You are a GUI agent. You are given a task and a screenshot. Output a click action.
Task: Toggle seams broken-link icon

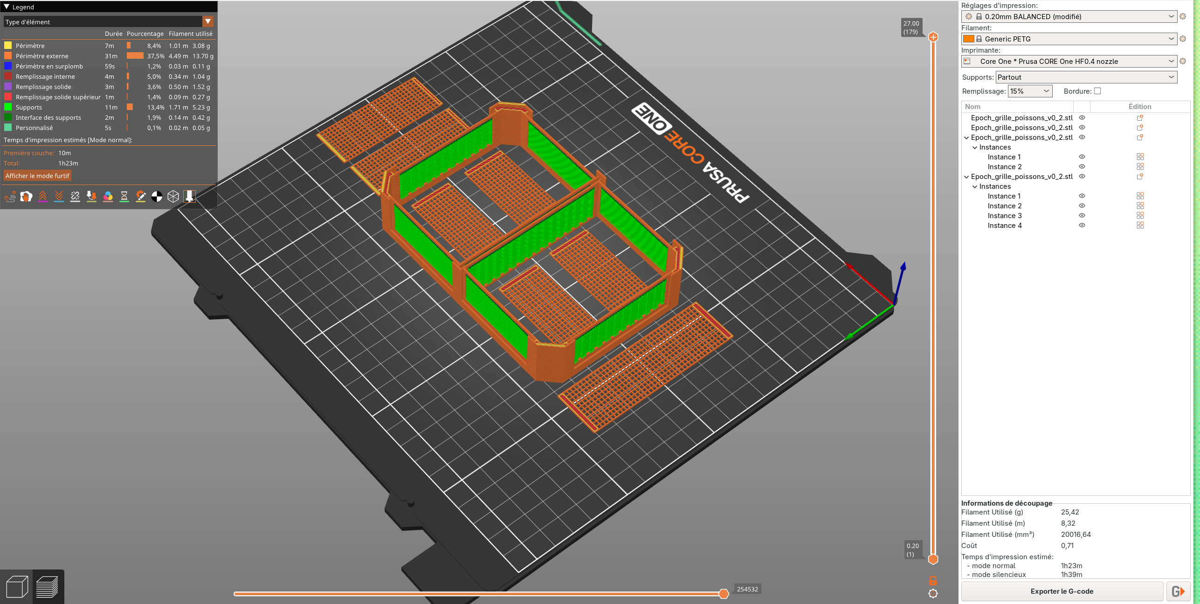75,197
